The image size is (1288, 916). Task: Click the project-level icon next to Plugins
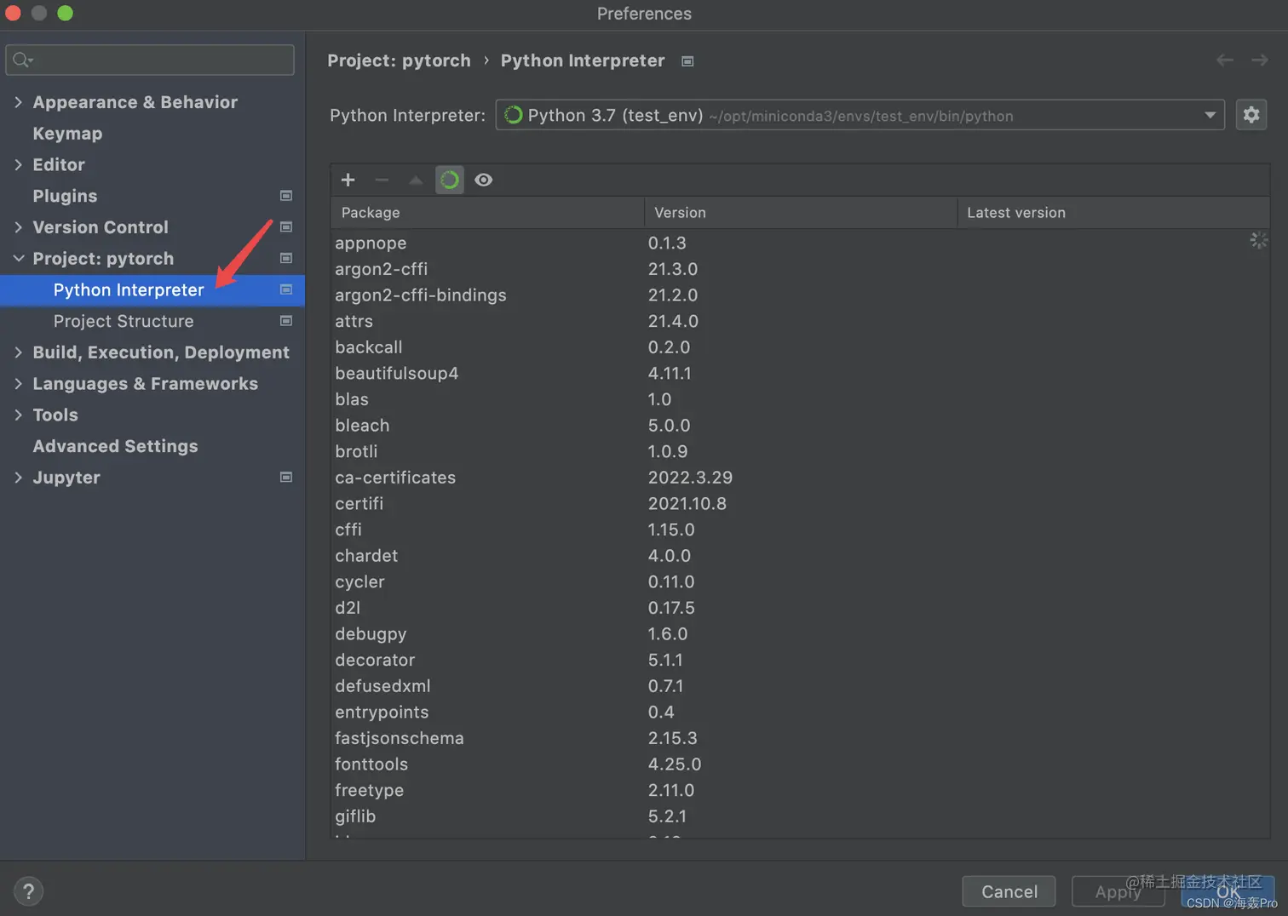pyautogui.click(x=286, y=196)
